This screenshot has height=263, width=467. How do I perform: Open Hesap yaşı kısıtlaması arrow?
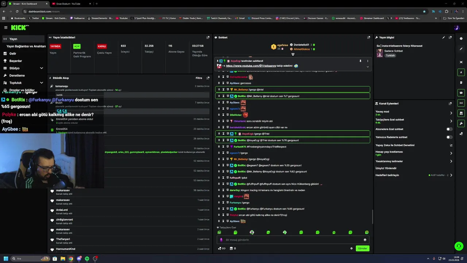click(x=451, y=153)
